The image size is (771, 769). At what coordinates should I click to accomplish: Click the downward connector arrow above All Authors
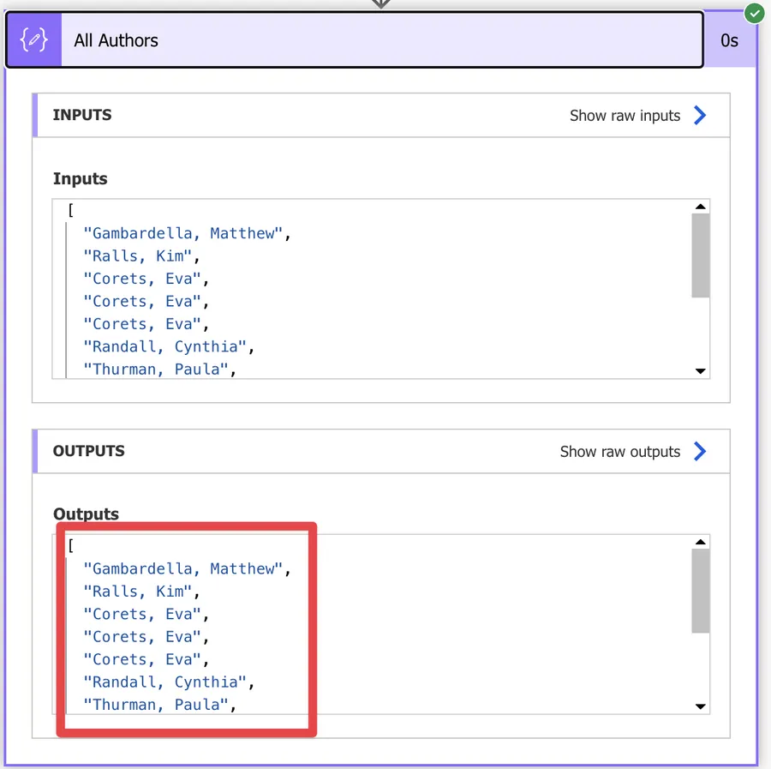coord(380,4)
